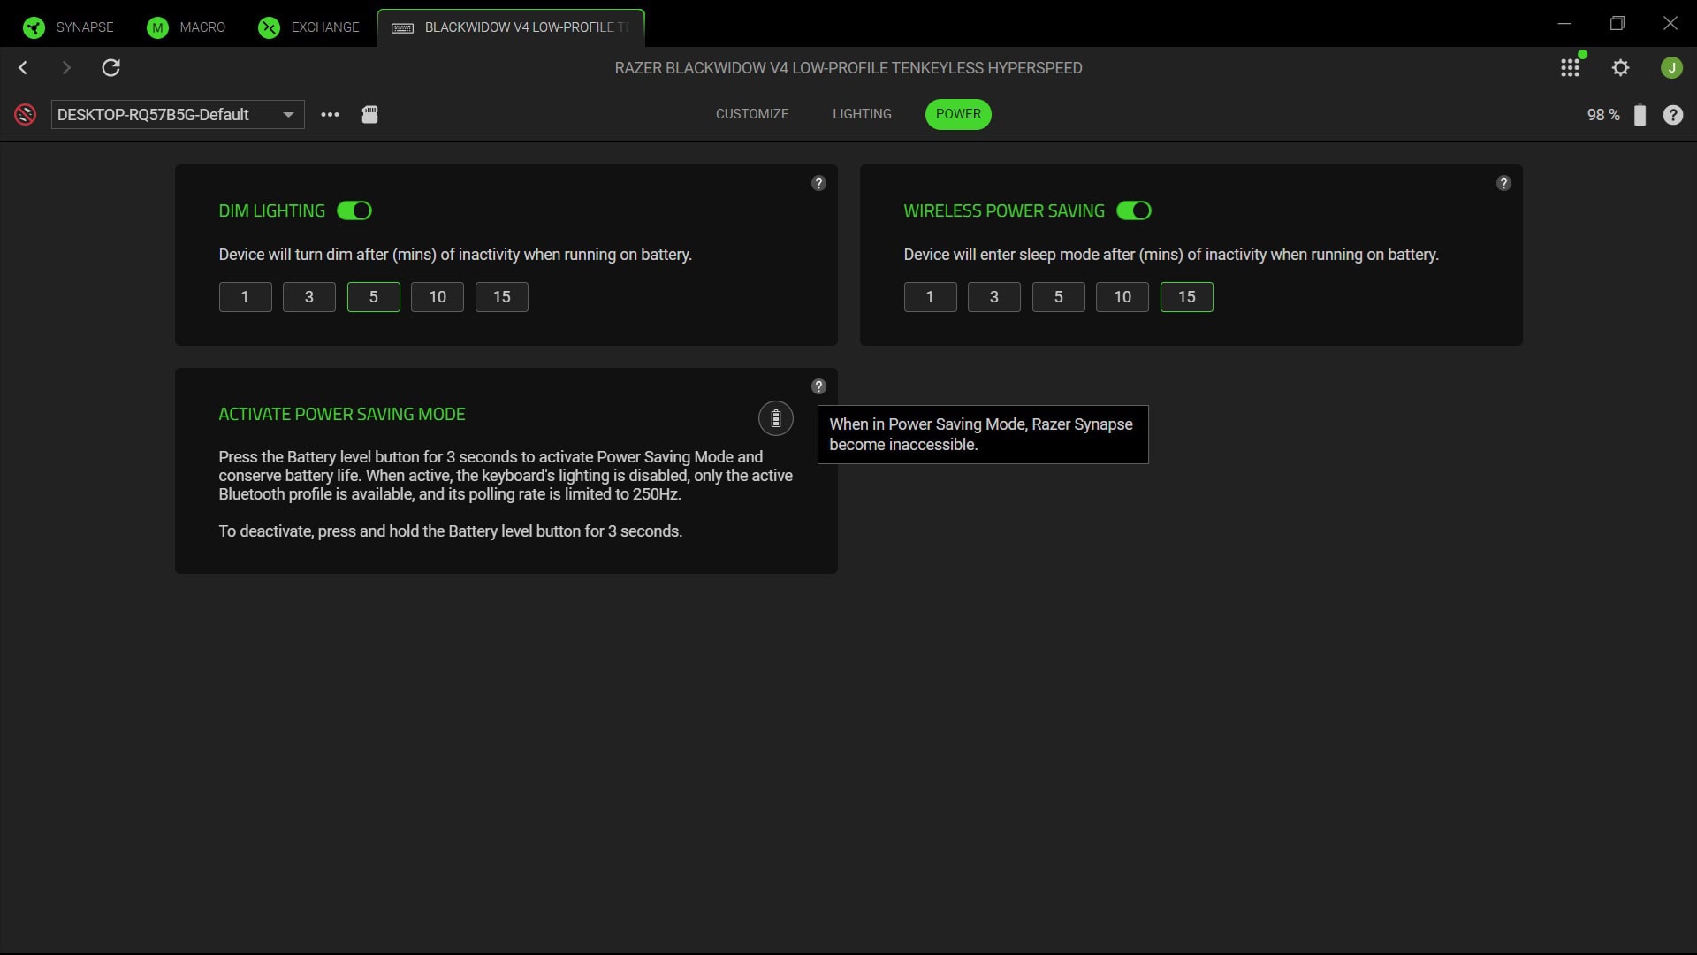Click the Battery level button icon
Image resolution: width=1697 pixels, height=955 pixels.
775,418
